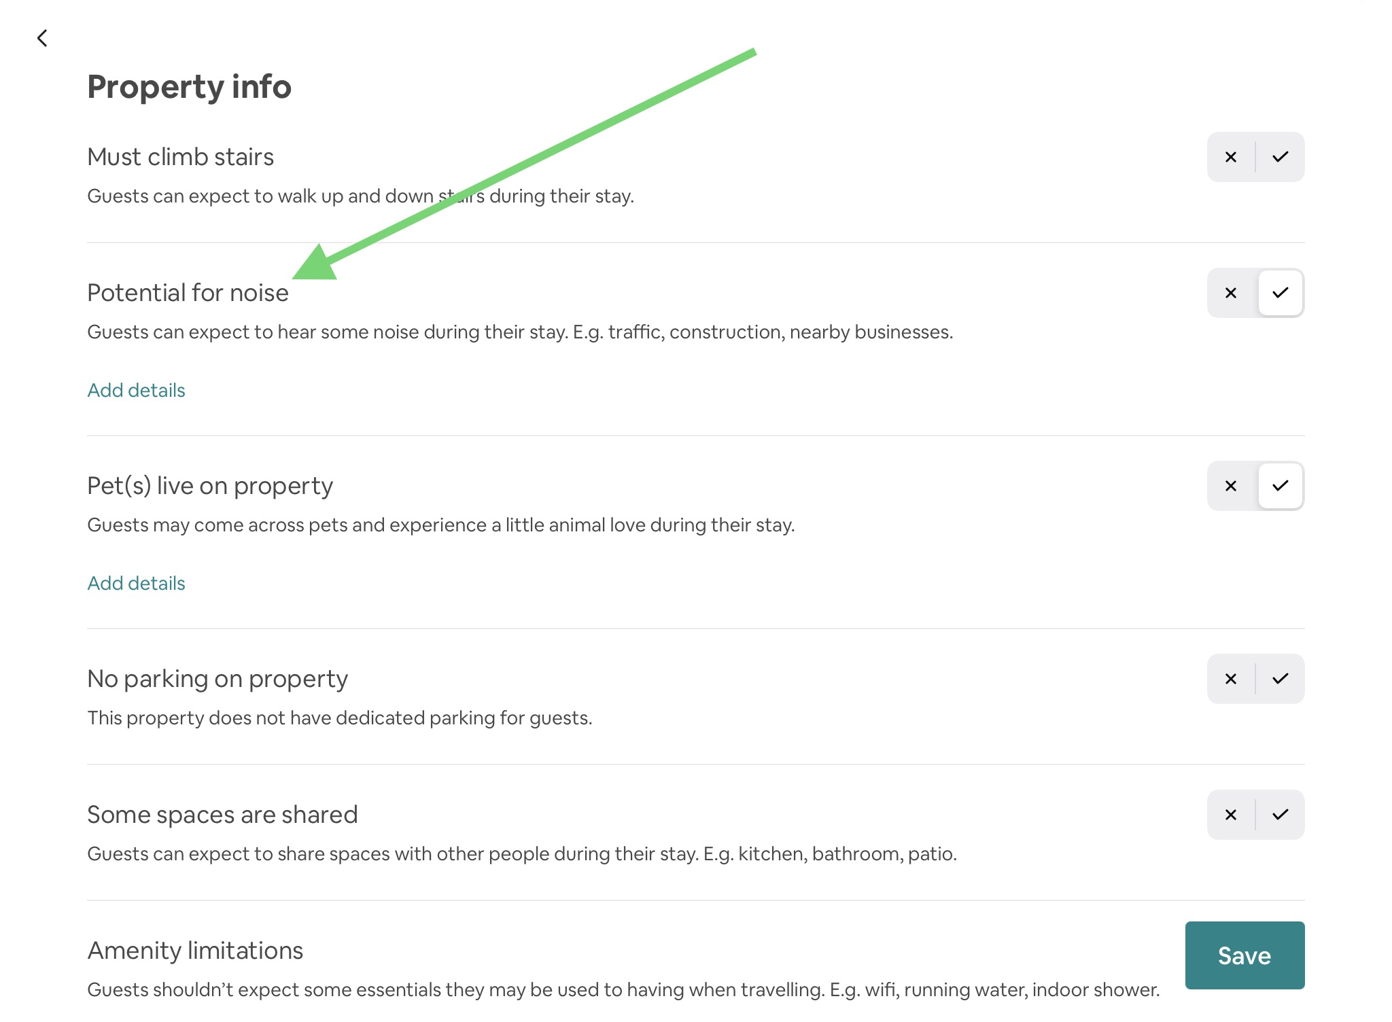
Task: Open Add details under Pet(s) live on property
Action: point(136,583)
